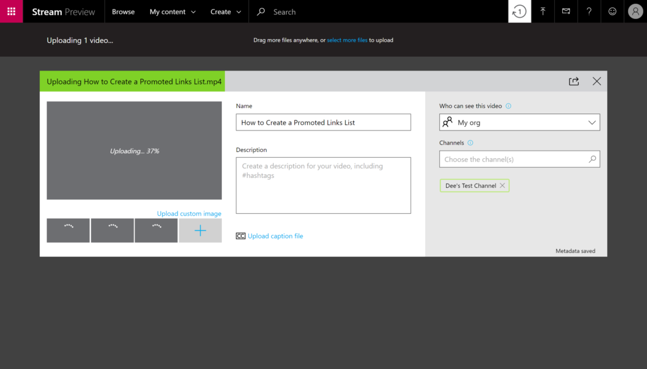Viewport: 647px width, 369px height.
Task: Open the help question mark icon
Action: [589, 11]
